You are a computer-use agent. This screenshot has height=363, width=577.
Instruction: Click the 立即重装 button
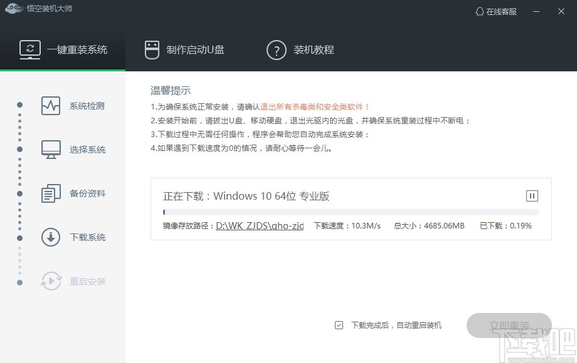click(509, 325)
